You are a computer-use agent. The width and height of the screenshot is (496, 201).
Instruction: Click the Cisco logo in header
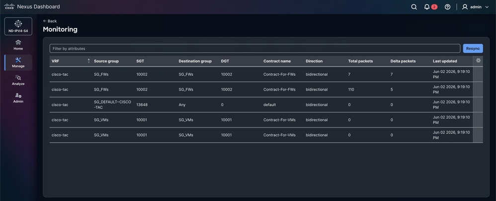(x=9, y=6)
